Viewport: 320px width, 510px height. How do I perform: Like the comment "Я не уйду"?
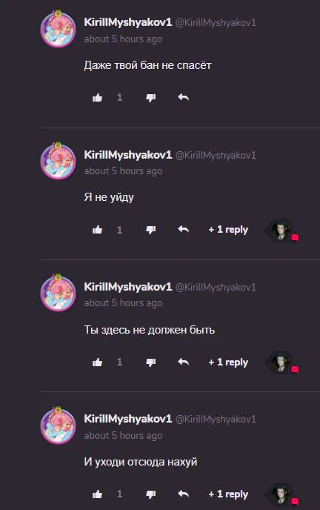pos(97,230)
